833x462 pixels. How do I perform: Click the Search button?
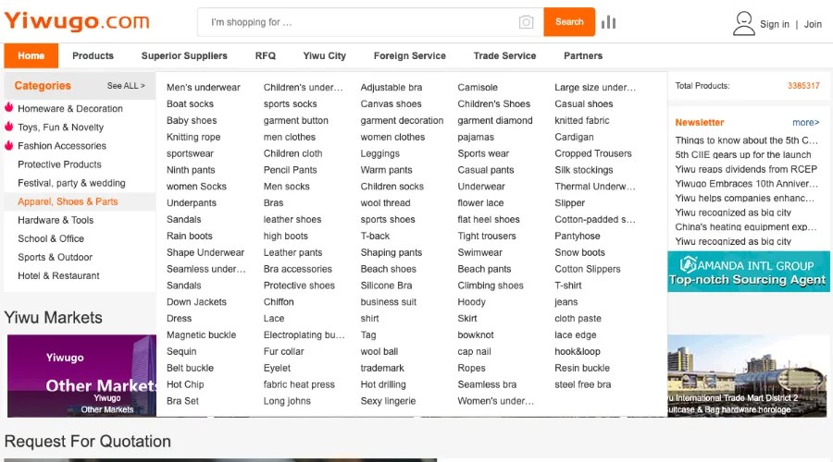(x=569, y=22)
